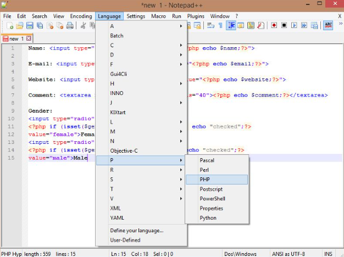Open the Encoding menu
The image size is (344, 257).
(81, 16)
